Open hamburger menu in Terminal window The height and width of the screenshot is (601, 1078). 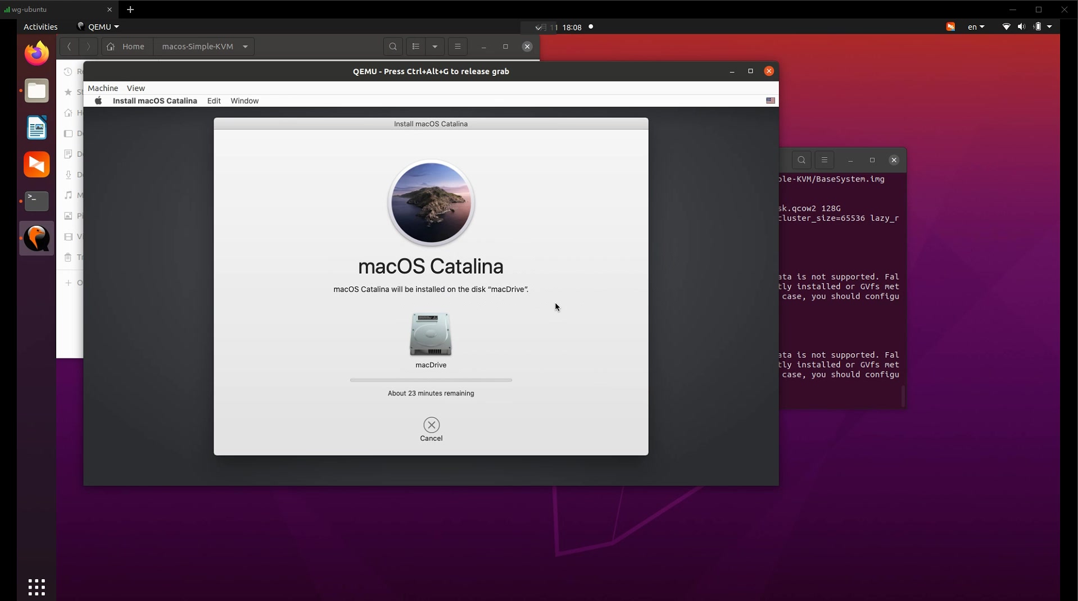(x=825, y=161)
